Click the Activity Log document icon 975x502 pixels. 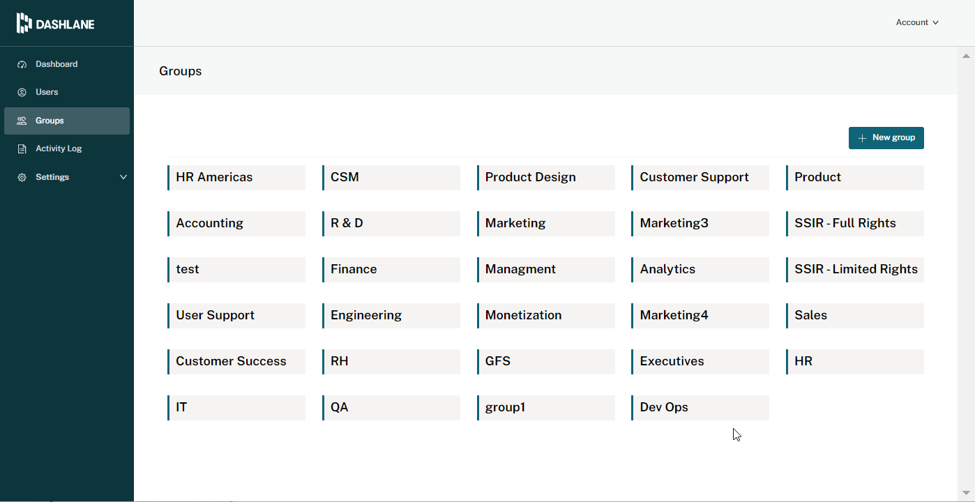[x=22, y=149]
